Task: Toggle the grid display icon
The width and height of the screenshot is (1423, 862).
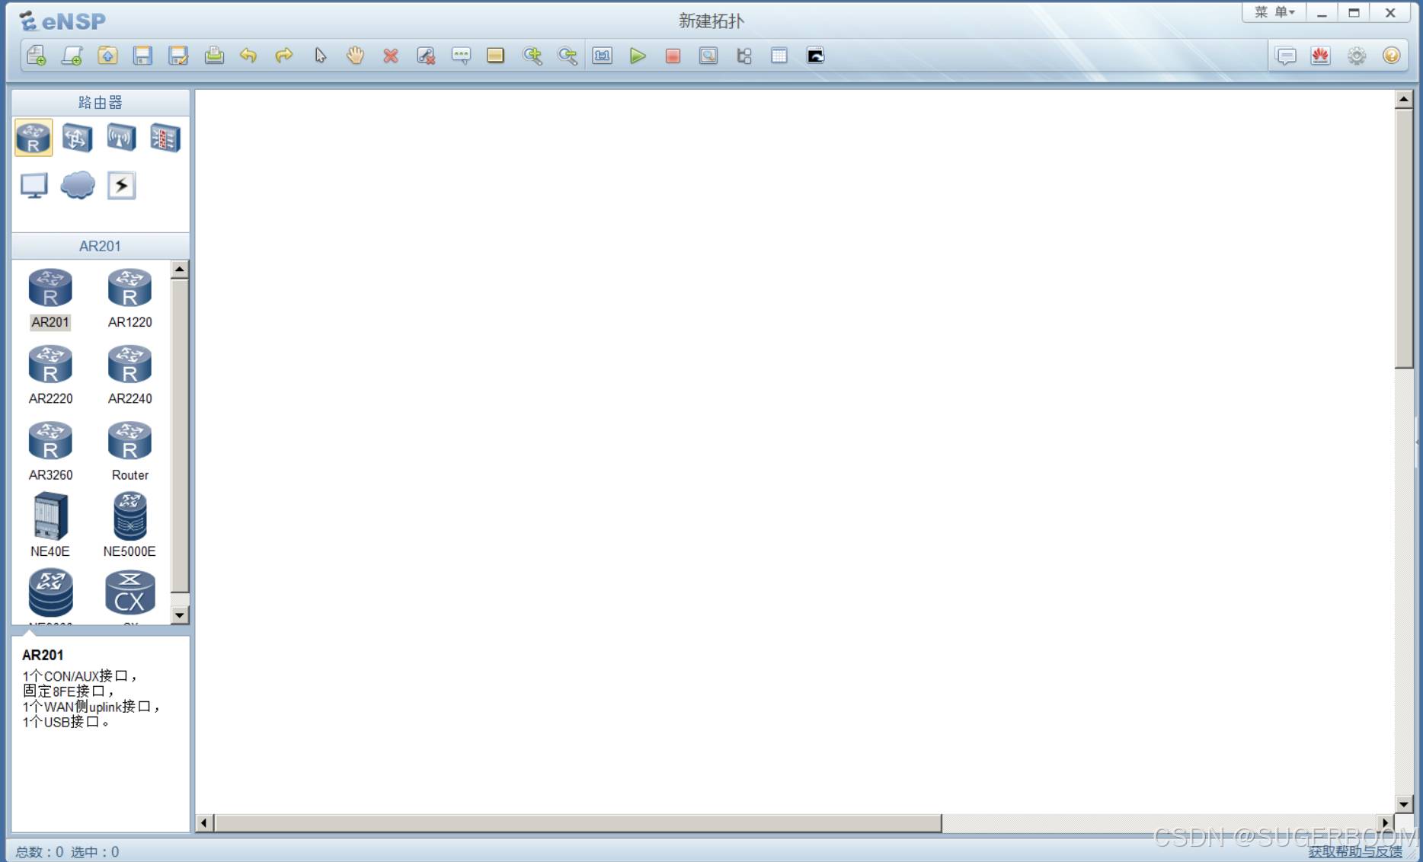Action: coord(779,56)
